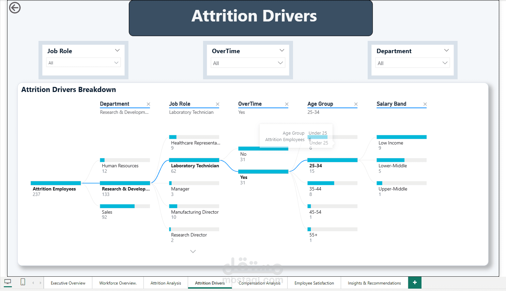Select the Manufacturing Director node
The height and width of the screenshot is (291, 506).
point(194,212)
